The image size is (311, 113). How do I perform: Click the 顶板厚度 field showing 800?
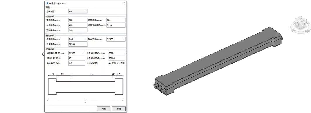78,20
